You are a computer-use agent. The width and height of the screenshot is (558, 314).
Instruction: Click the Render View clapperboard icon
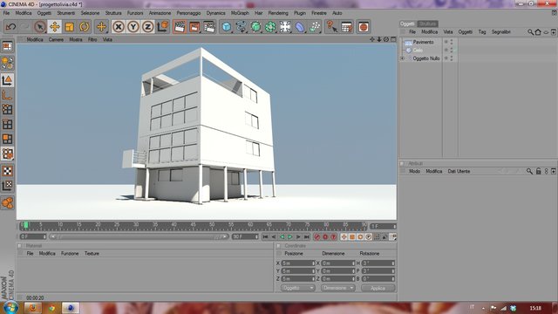click(180, 27)
